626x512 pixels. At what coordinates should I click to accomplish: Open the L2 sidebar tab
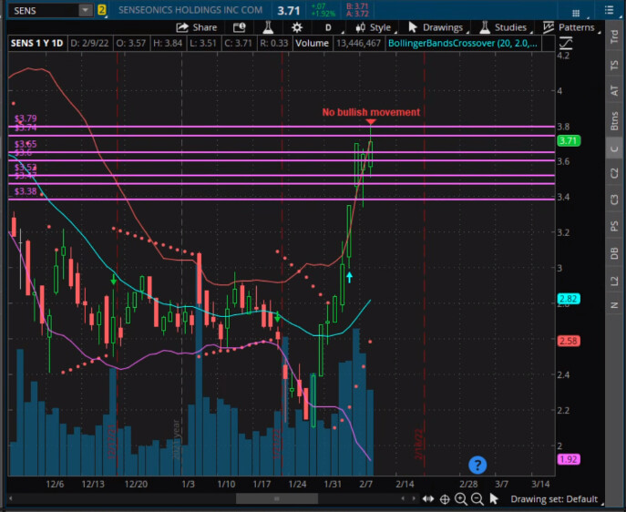coord(614,281)
